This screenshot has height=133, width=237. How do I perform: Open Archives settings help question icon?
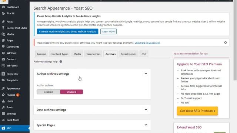click(x=61, y=62)
